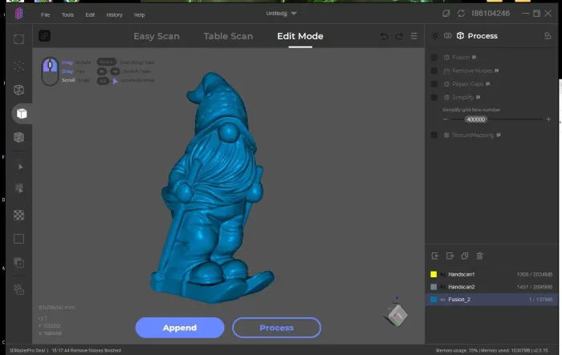Image resolution: width=562 pixels, height=355 pixels.
Task: Click the Process button below the model
Action: point(277,328)
